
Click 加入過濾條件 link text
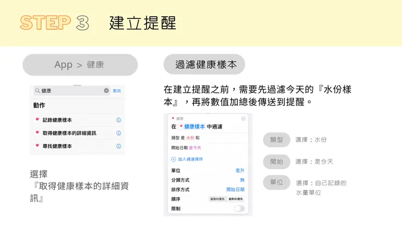pyautogui.click(x=190, y=159)
